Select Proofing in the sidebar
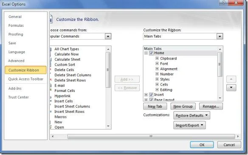 [x=16, y=34]
